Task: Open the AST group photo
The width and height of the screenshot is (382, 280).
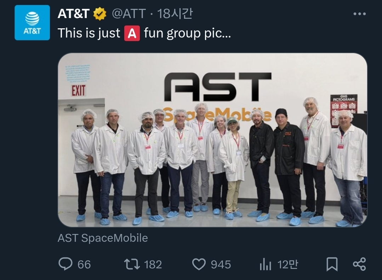Action: (212, 140)
